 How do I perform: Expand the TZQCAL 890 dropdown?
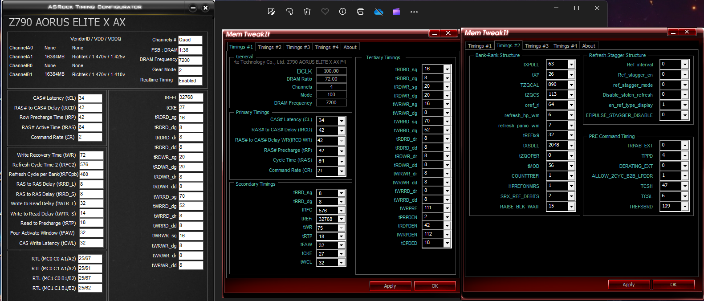tap(571, 85)
